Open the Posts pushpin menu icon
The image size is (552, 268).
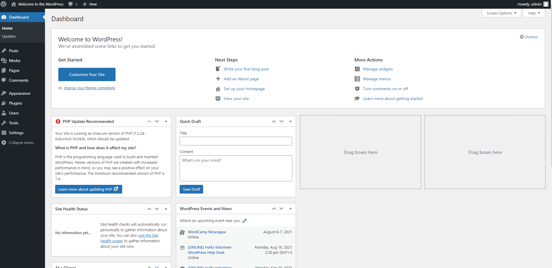pos(4,51)
